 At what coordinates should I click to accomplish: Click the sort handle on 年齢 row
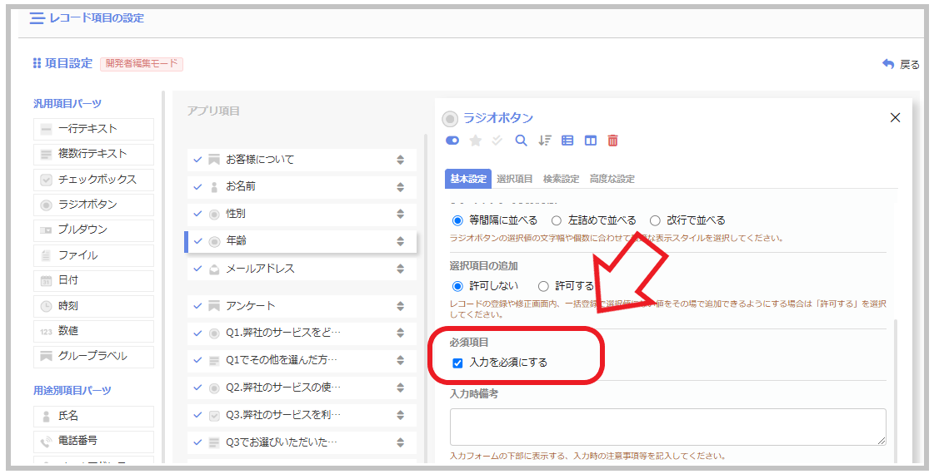tap(400, 241)
